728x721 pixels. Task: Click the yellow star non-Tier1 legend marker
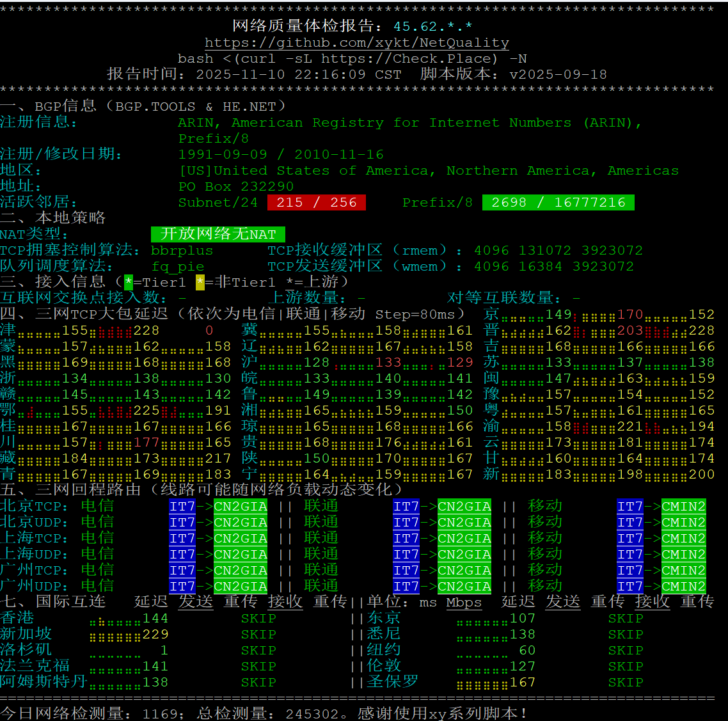pos(200,282)
